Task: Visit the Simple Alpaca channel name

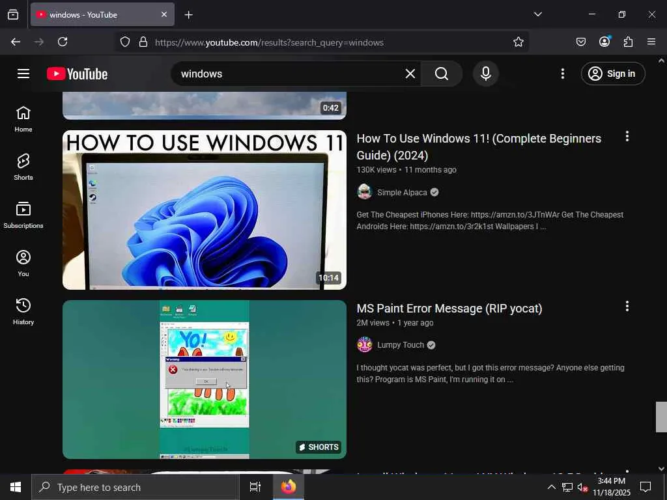Action: click(402, 192)
